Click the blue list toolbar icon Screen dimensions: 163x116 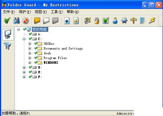pyautogui.click(x=142, y=20)
